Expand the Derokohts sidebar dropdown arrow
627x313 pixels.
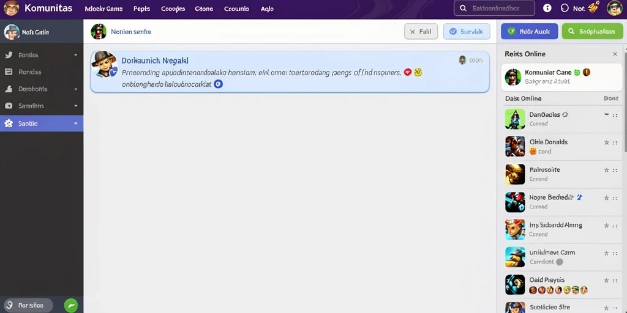pos(75,89)
